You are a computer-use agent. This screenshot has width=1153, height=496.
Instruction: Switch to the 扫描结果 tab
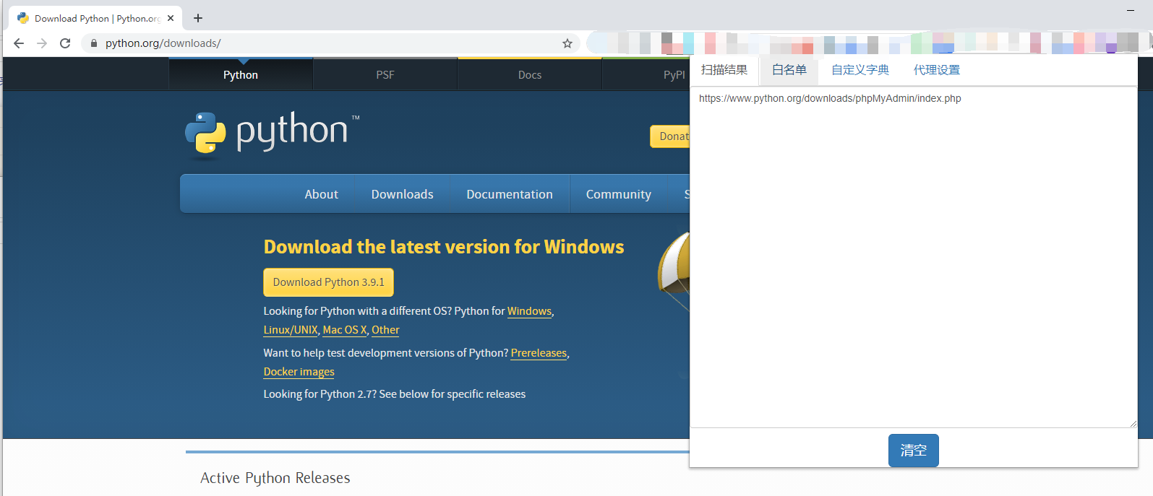coord(724,70)
